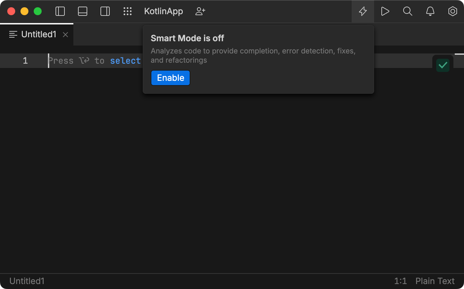464x289 pixels.
Task: Toggle the right panel visibility
Action: pyautogui.click(x=105, y=11)
